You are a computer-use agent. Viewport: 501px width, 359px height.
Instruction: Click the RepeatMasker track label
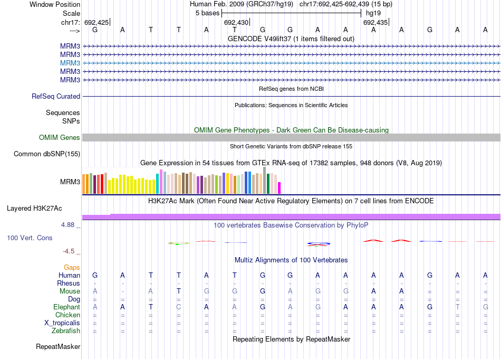click(58, 346)
